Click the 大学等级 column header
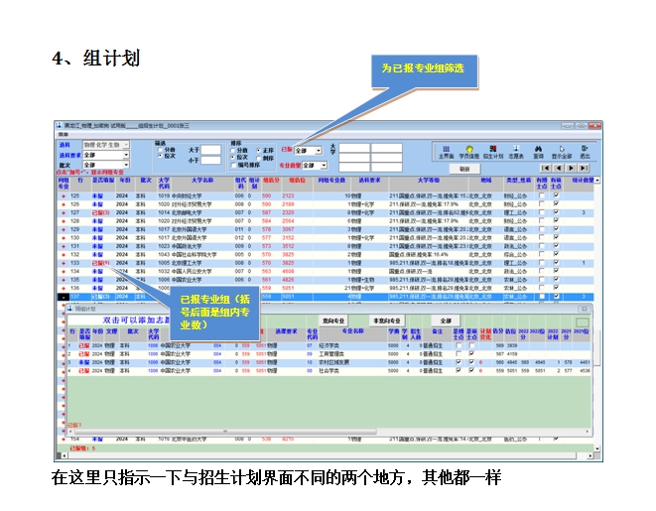 (429, 184)
